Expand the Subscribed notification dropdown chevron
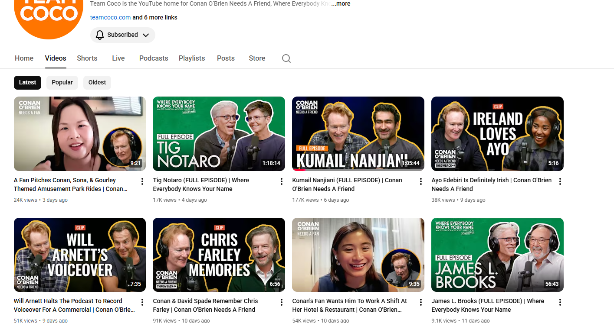Screen dimensions: 614x323 tap(146, 35)
